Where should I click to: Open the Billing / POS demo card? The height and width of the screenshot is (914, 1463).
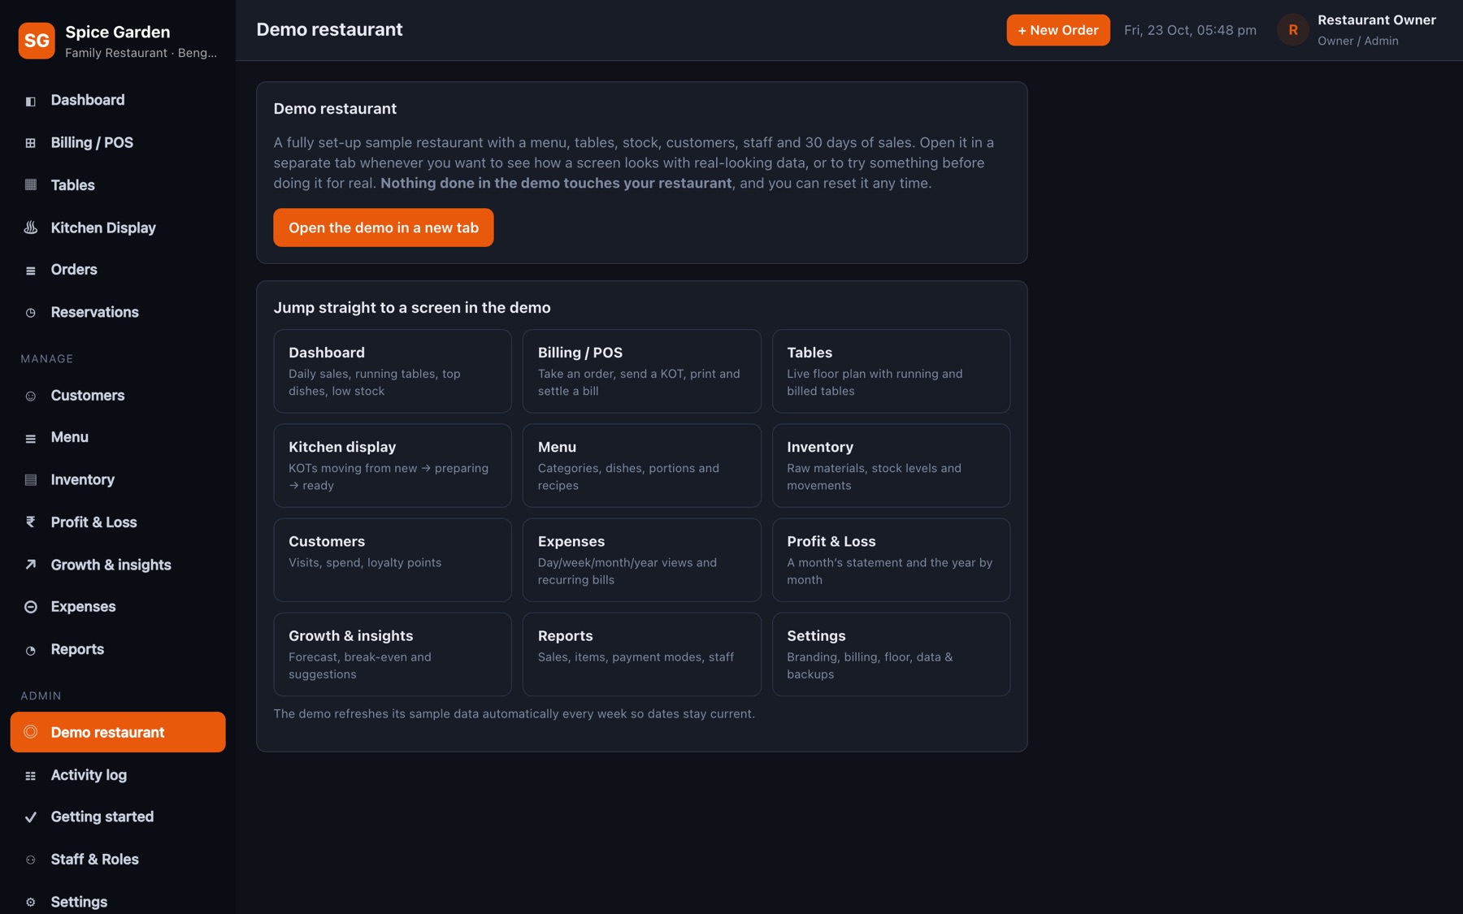tap(642, 371)
